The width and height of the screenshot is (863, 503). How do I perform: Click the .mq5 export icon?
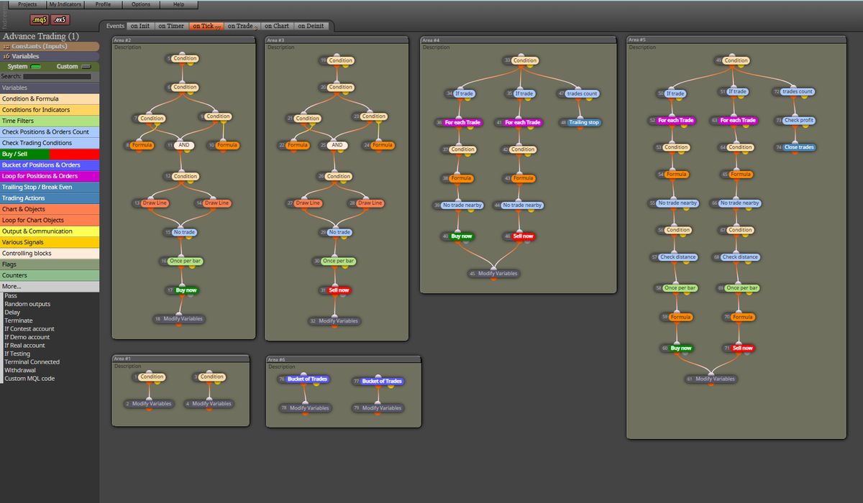pyautogui.click(x=38, y=20)
